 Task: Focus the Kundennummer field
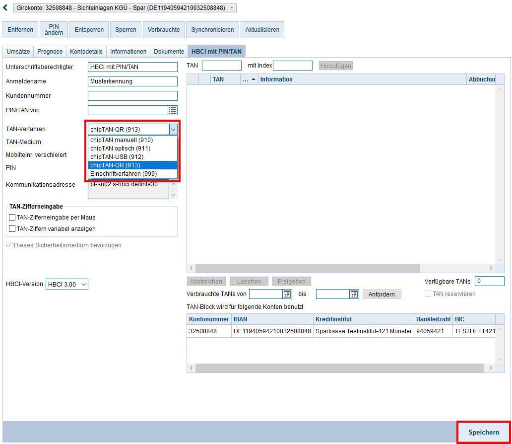click(132, 96)
